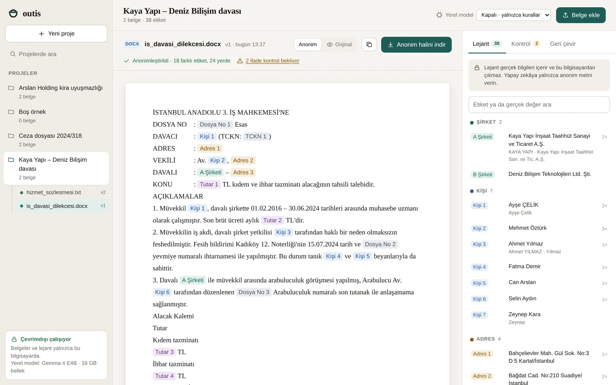Focus the Etiket ya da gerçek değer search field
Viewport: 616px width, 385px height.
(x=539, y=105)
